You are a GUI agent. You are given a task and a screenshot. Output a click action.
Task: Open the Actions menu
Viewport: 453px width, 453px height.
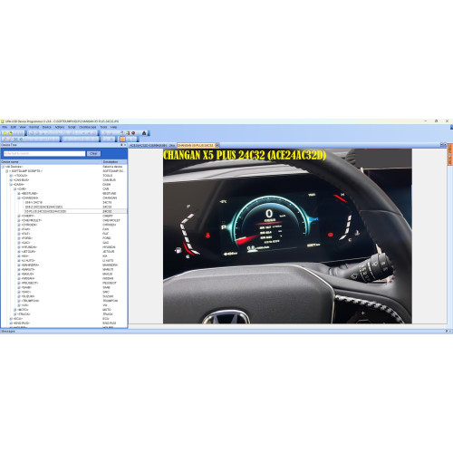(x=60, y=127)
